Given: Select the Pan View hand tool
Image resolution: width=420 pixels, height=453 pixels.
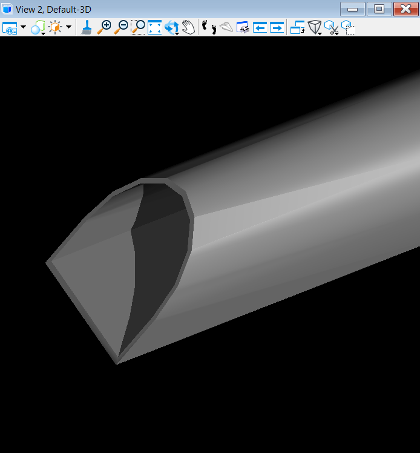Looking at the screenshot, I should [x=189, y=27].
